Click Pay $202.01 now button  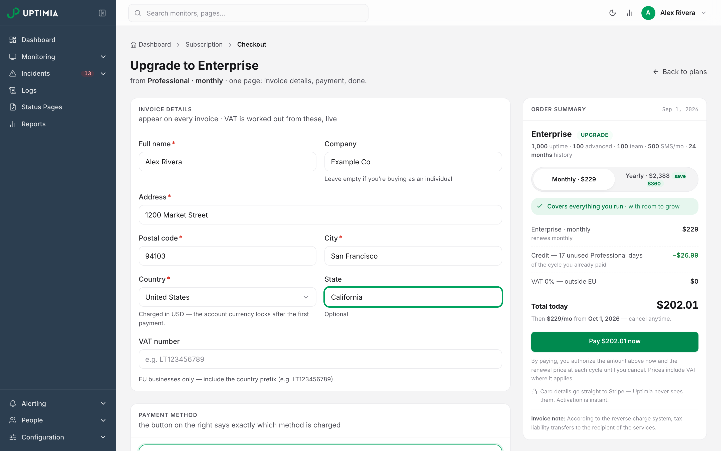click(615, 341)
